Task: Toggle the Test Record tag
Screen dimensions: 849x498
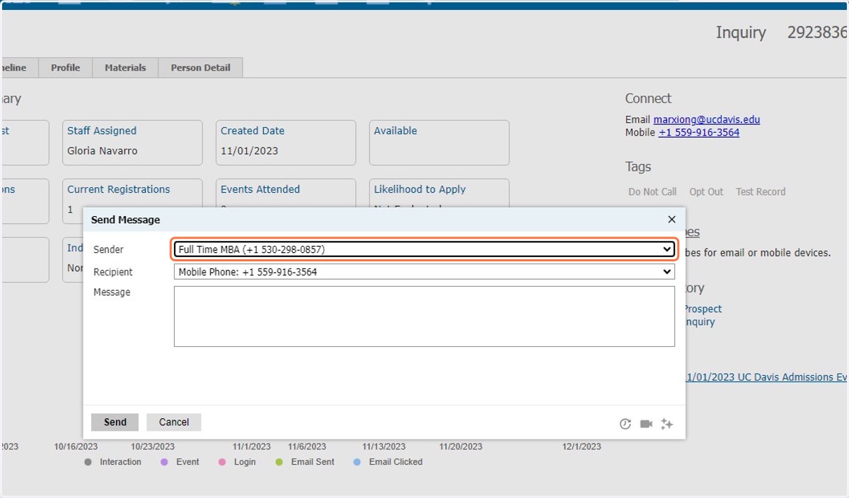Action: point(761,191)
